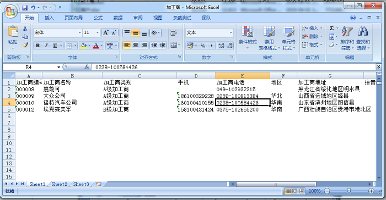The image size is (386, 200).
Task: Click the AutoSum sigma icon
Action: click(x=331, y=28)
